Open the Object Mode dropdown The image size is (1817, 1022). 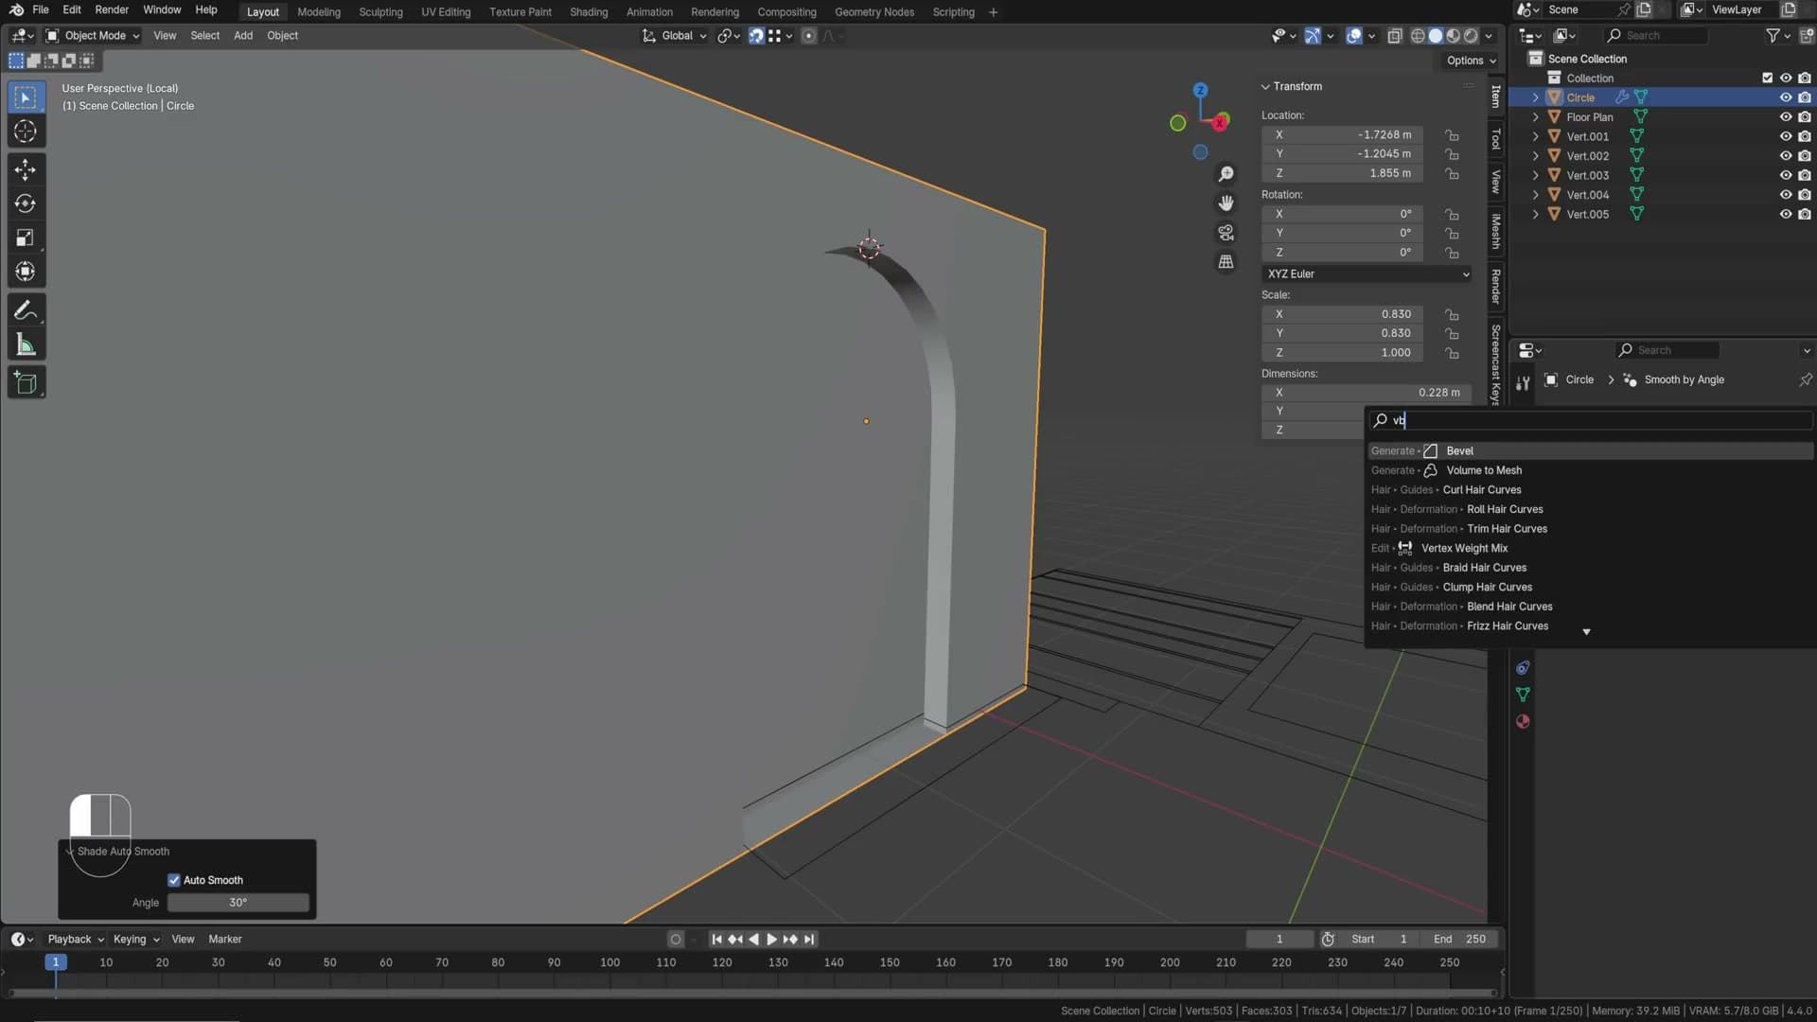(x=93, y=36)
